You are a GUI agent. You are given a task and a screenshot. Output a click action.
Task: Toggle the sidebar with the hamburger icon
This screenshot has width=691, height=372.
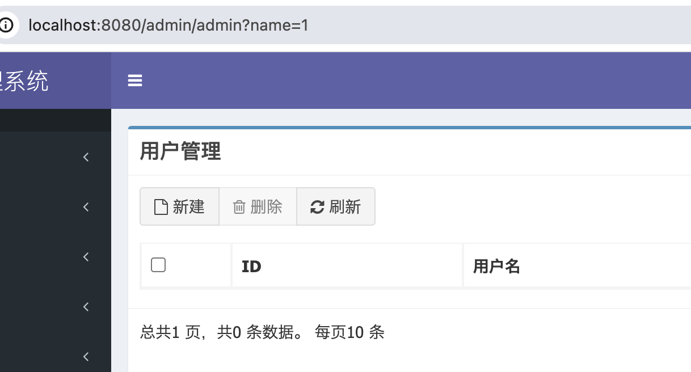pos(135,81)
